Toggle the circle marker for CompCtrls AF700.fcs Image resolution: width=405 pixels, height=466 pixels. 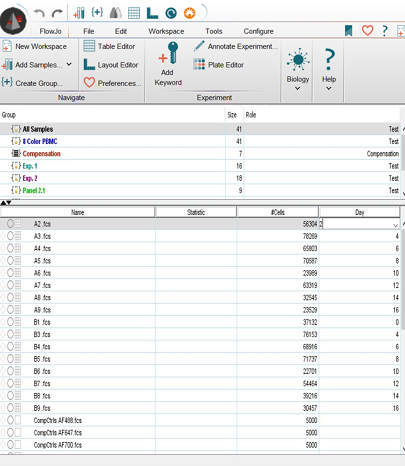[x=10, y=444]
